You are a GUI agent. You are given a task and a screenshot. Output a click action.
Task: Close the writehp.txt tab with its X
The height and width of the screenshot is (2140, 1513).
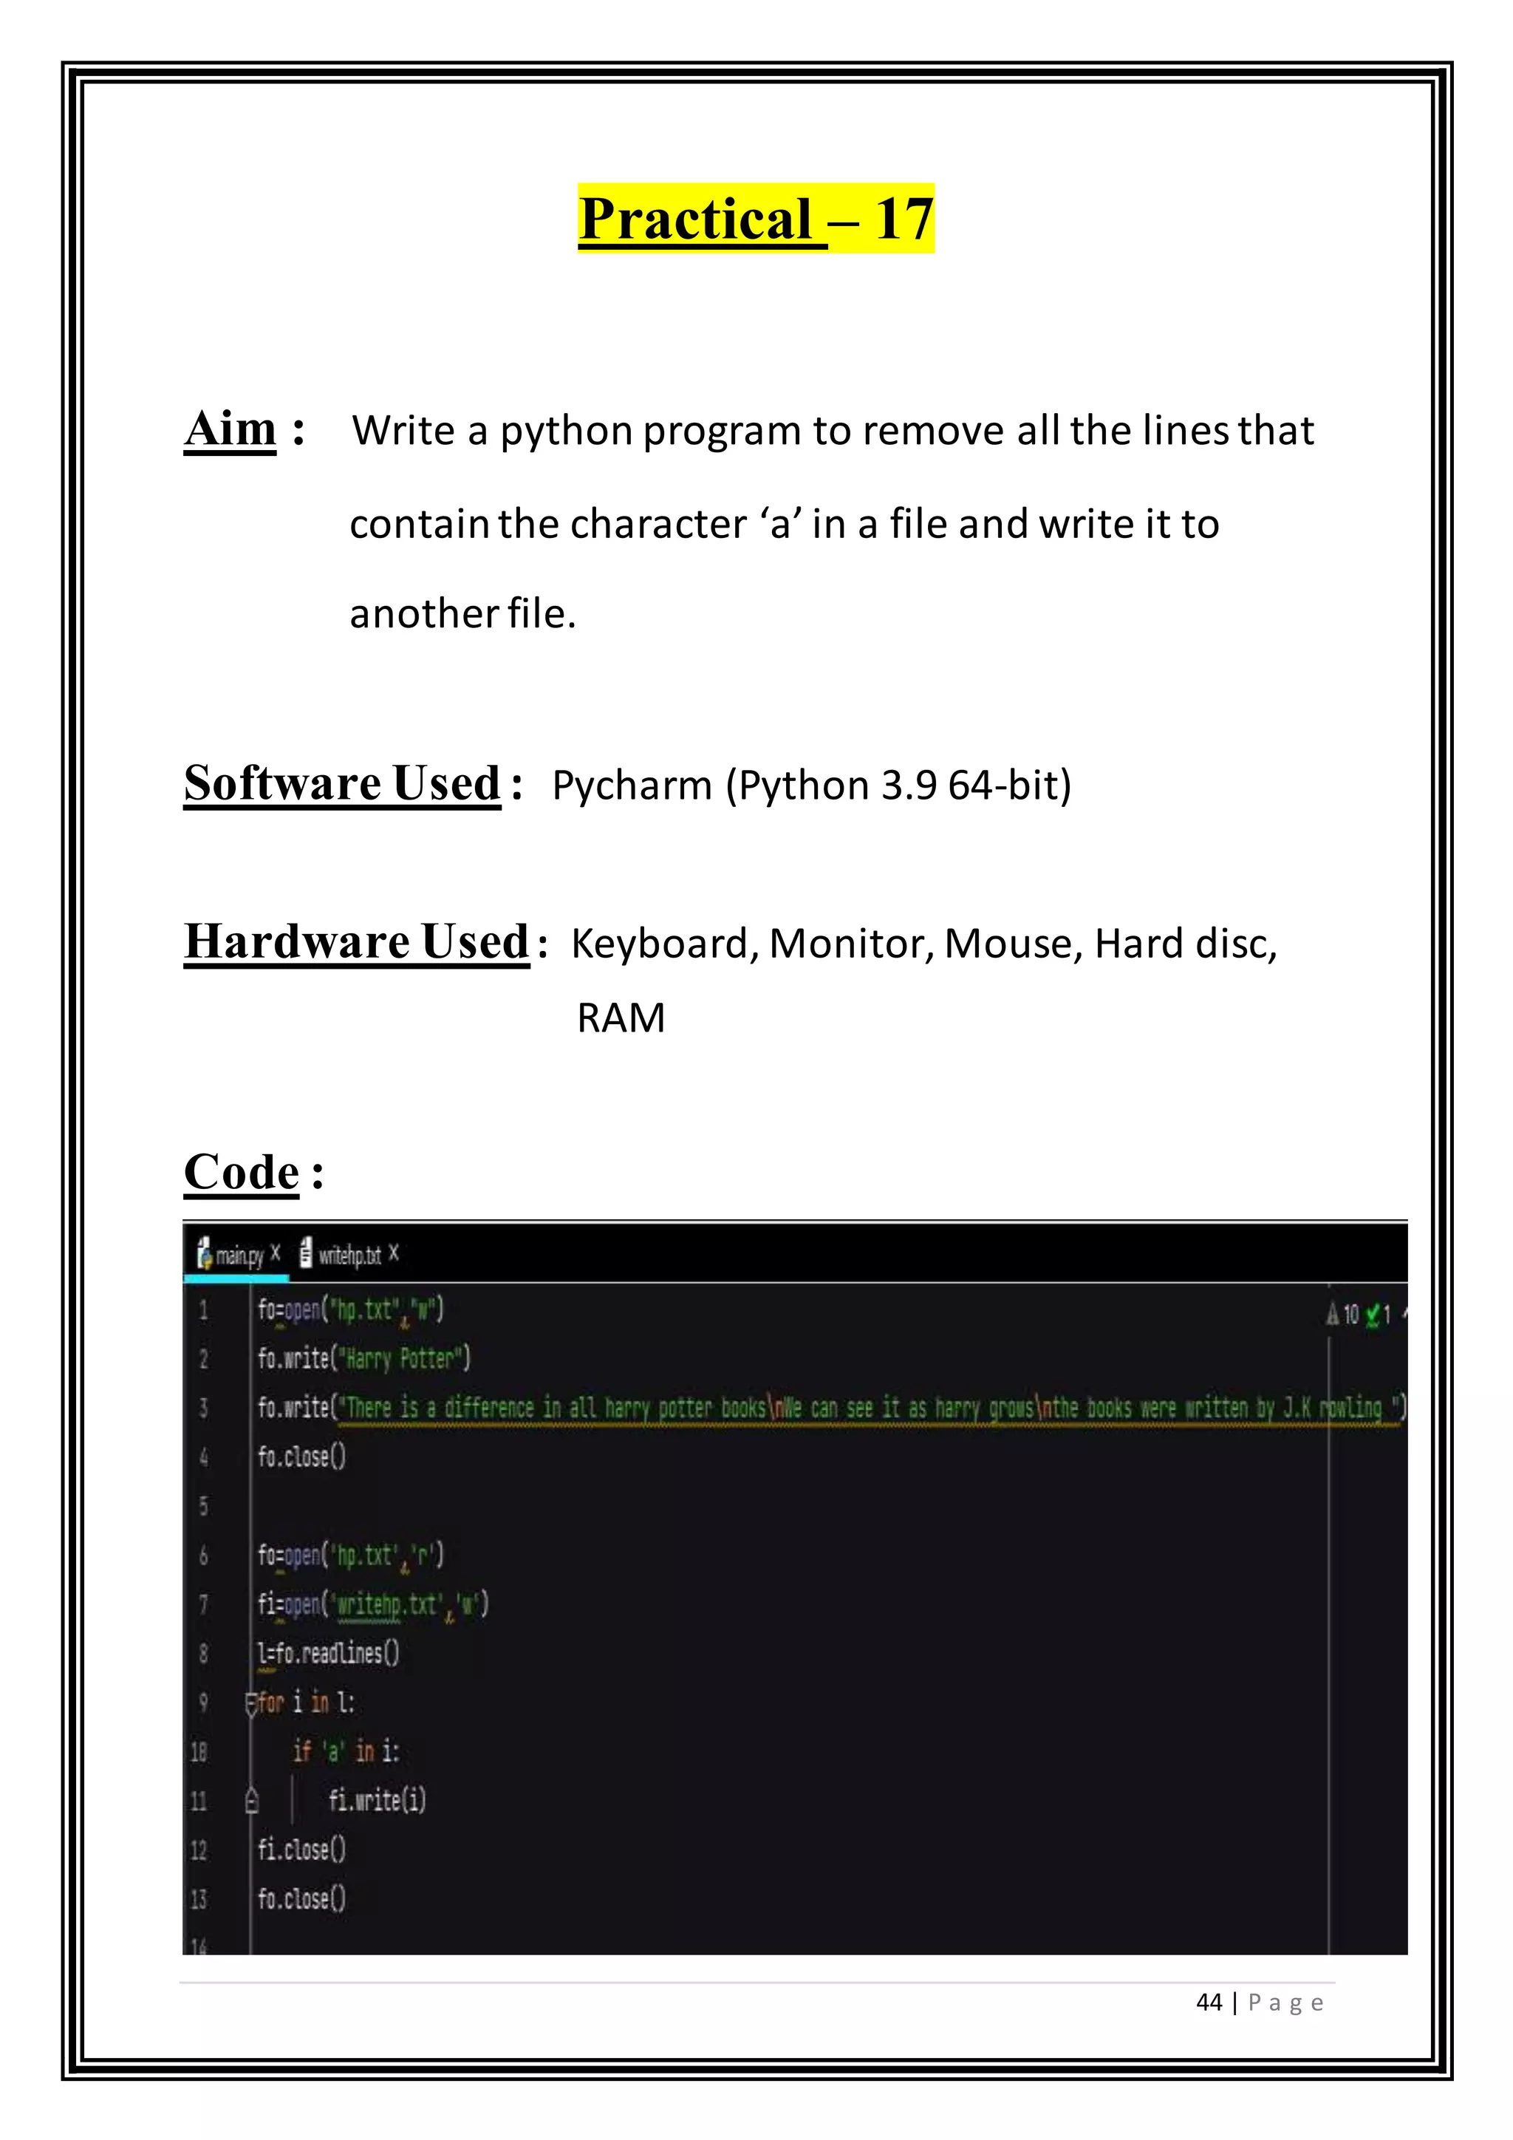click(x=394, y=1253)
